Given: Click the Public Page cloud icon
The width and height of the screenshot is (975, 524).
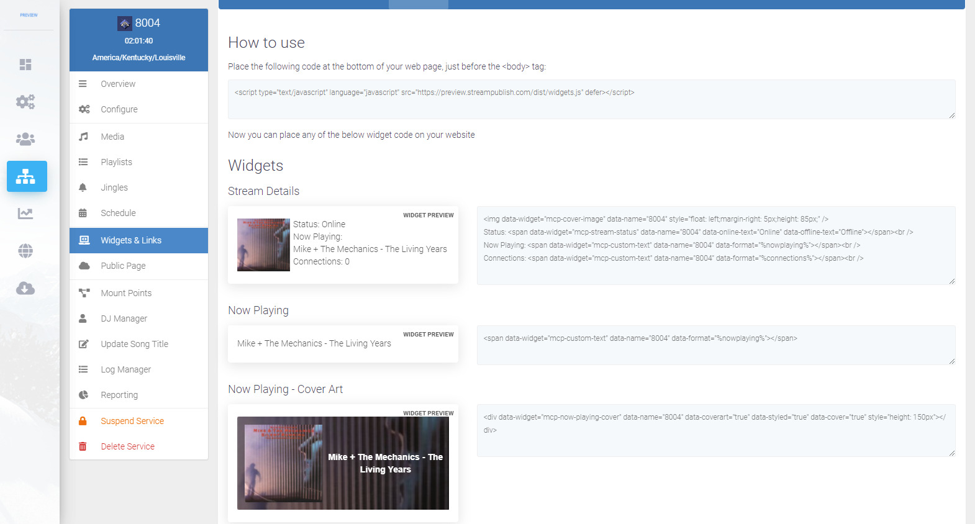Looking at the screenshot, I should 84,266.
